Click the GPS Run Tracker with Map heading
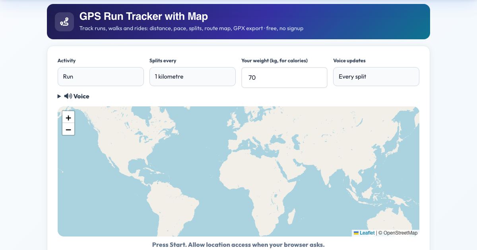Screen dimensions: 477x250 tap(143, 16)
